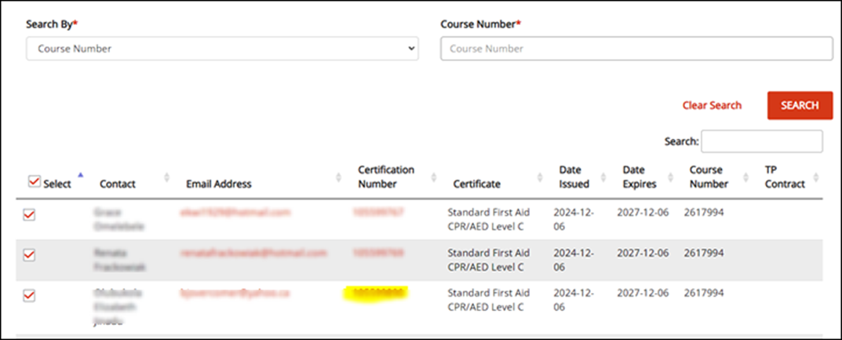Click the first row's 2027-12-06 expiry date

click(x=643, y=213)
